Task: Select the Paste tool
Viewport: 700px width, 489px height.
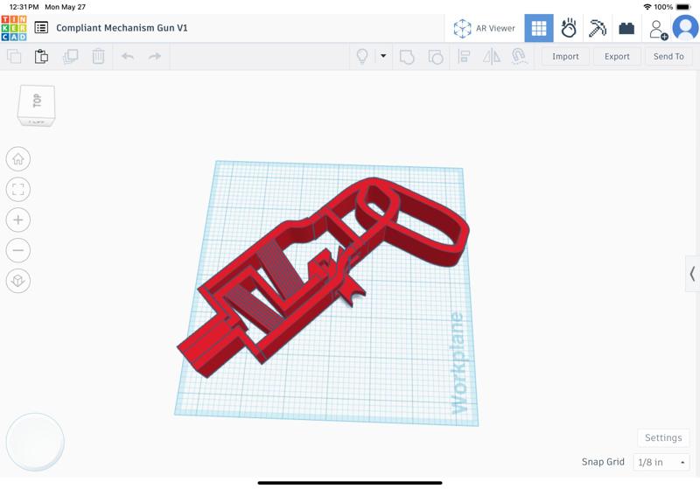Action: [41, 57]
